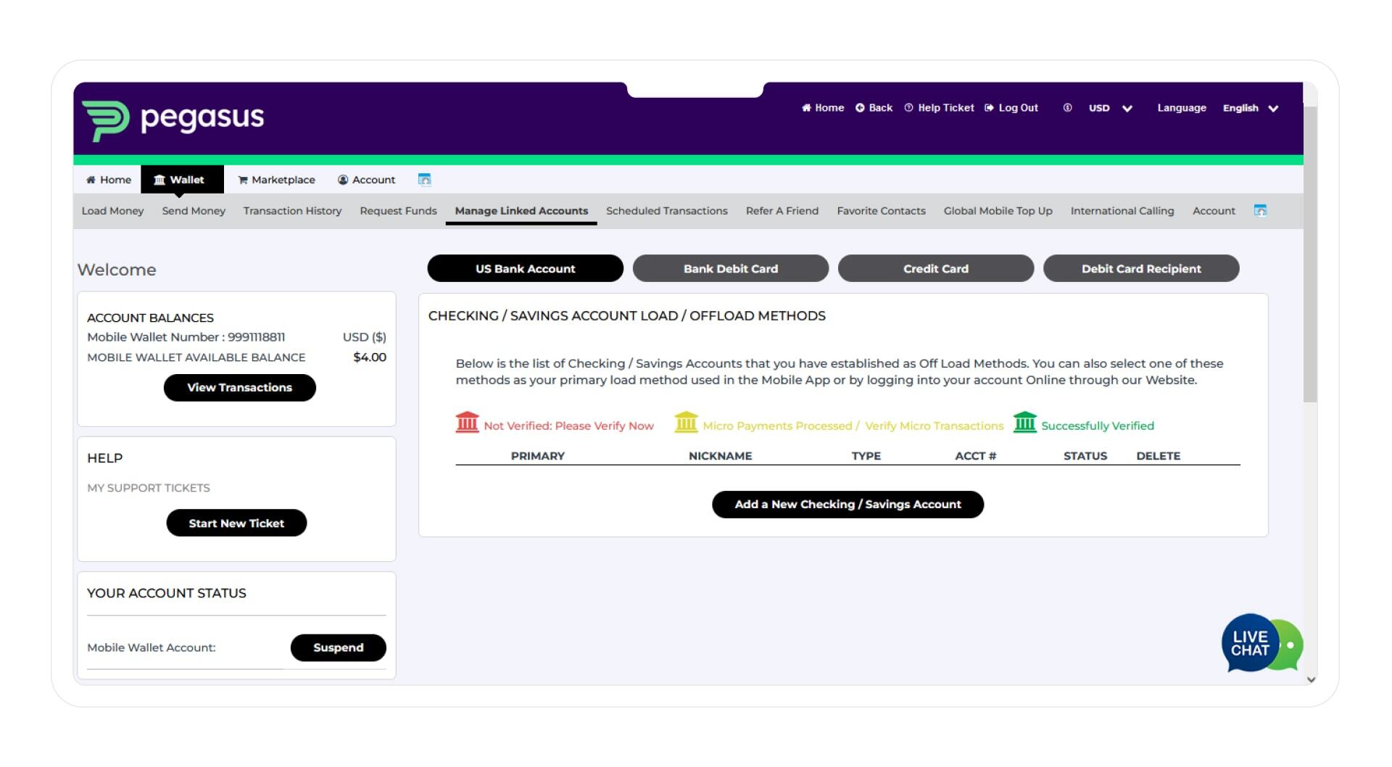Suspend the Mobile Wallet Account

pos(338,647)
